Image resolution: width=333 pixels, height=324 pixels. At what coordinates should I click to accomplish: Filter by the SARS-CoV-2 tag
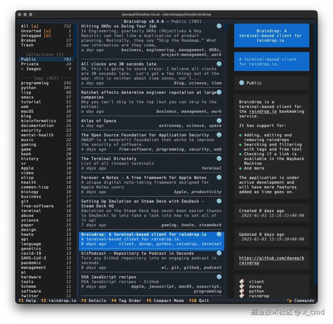46,258
